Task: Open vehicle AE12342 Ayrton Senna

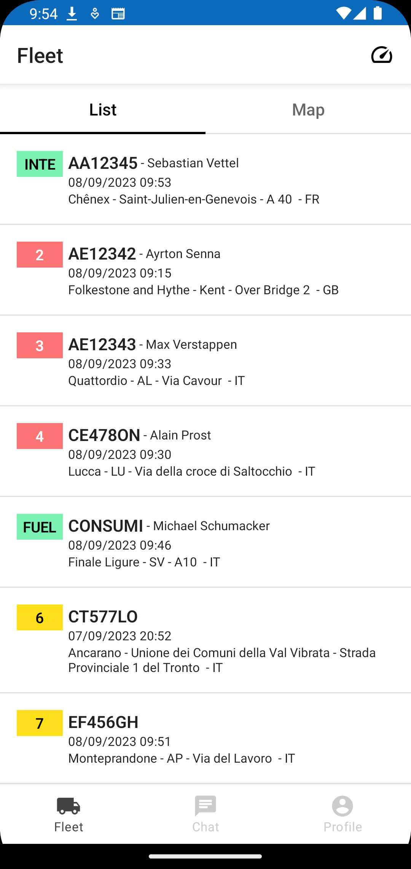Action: point(205,270)
